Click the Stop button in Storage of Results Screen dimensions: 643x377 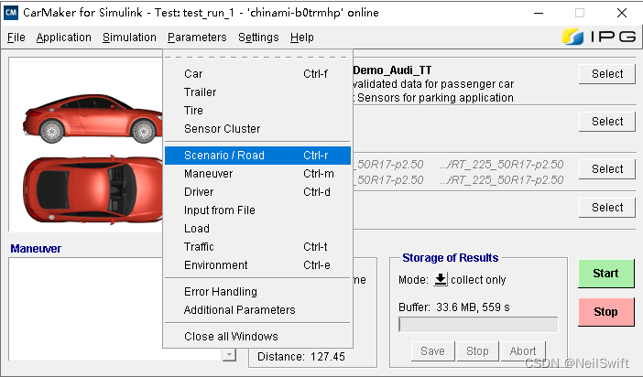[477, 351]
